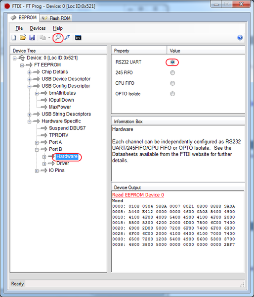This screenshot has width=254, height=297.
Task: Open the command line console icon
Action: point(78,38)
